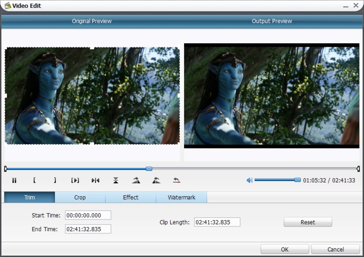Click the Start Time input field

[88, 215]
